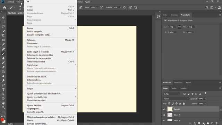This screenshot has width=222, height=125.
Task: Open the workspace switcher dropdown
Action: coord(213,8)
